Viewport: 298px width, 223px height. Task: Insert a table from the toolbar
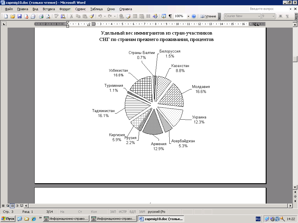pyautogui.click(x=135, y=16)
